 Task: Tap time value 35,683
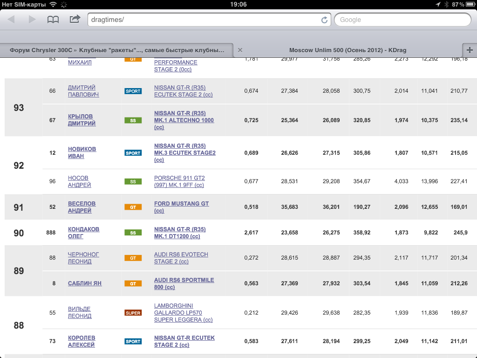(x=290, y=207)
